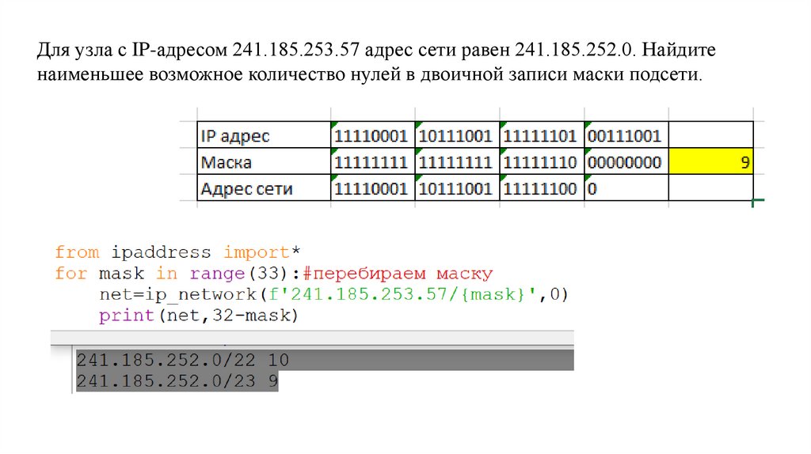This screenshot has height=454, width=811.
Task: Click the IP address 241.185.253.57 in heading
Action: pyautogui.click(x=295, y=50)
